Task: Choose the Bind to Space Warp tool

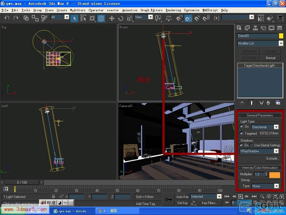Action: 44,18
